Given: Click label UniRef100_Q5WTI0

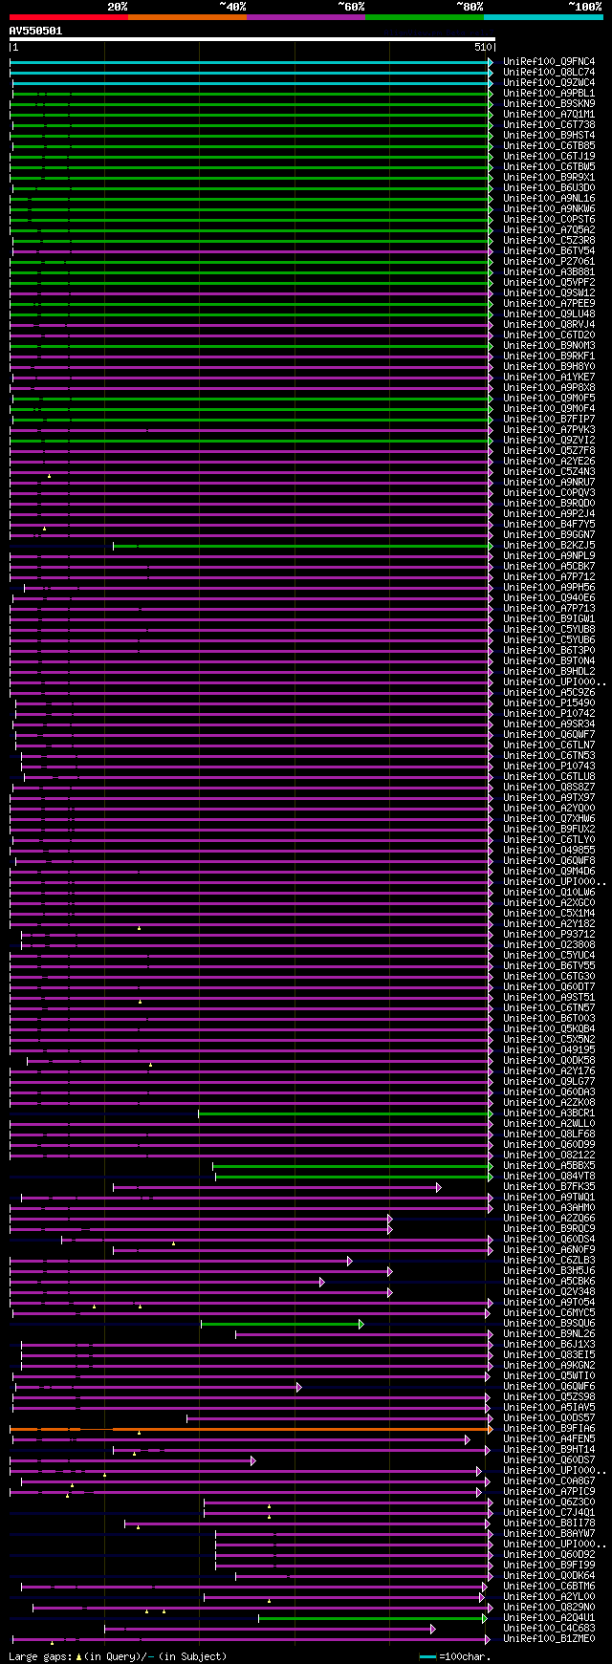Looking at the screenshot, I should 549,1376.
